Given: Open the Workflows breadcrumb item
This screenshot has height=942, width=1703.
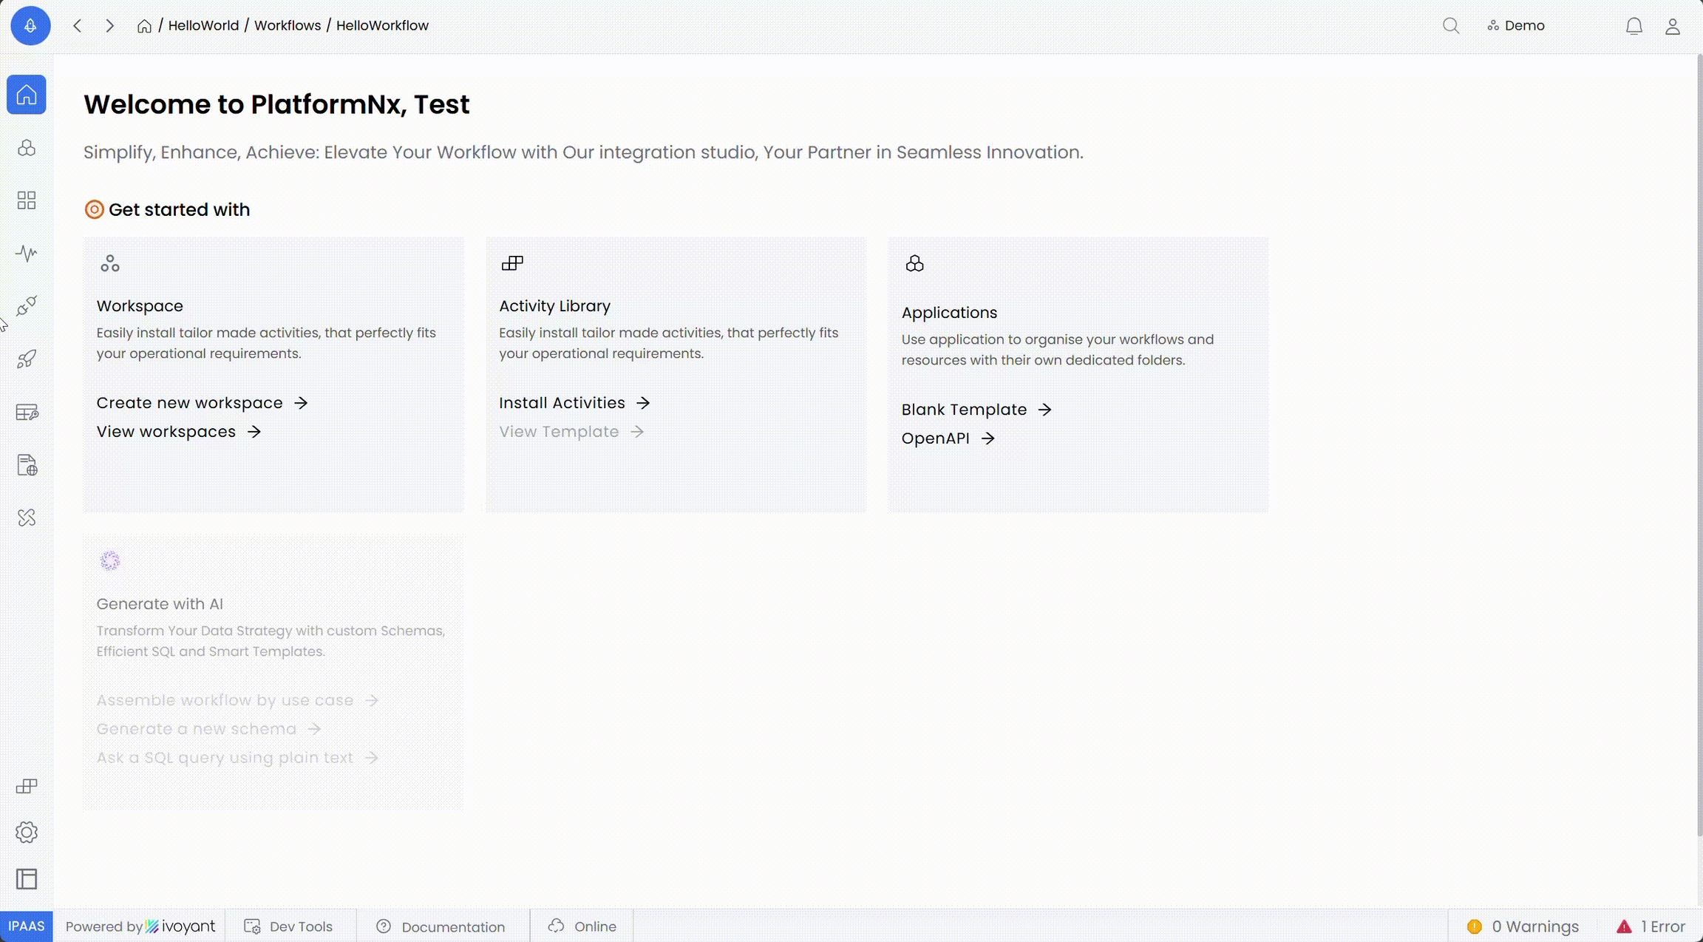Looking at the screenshot, I should [288, 26].
